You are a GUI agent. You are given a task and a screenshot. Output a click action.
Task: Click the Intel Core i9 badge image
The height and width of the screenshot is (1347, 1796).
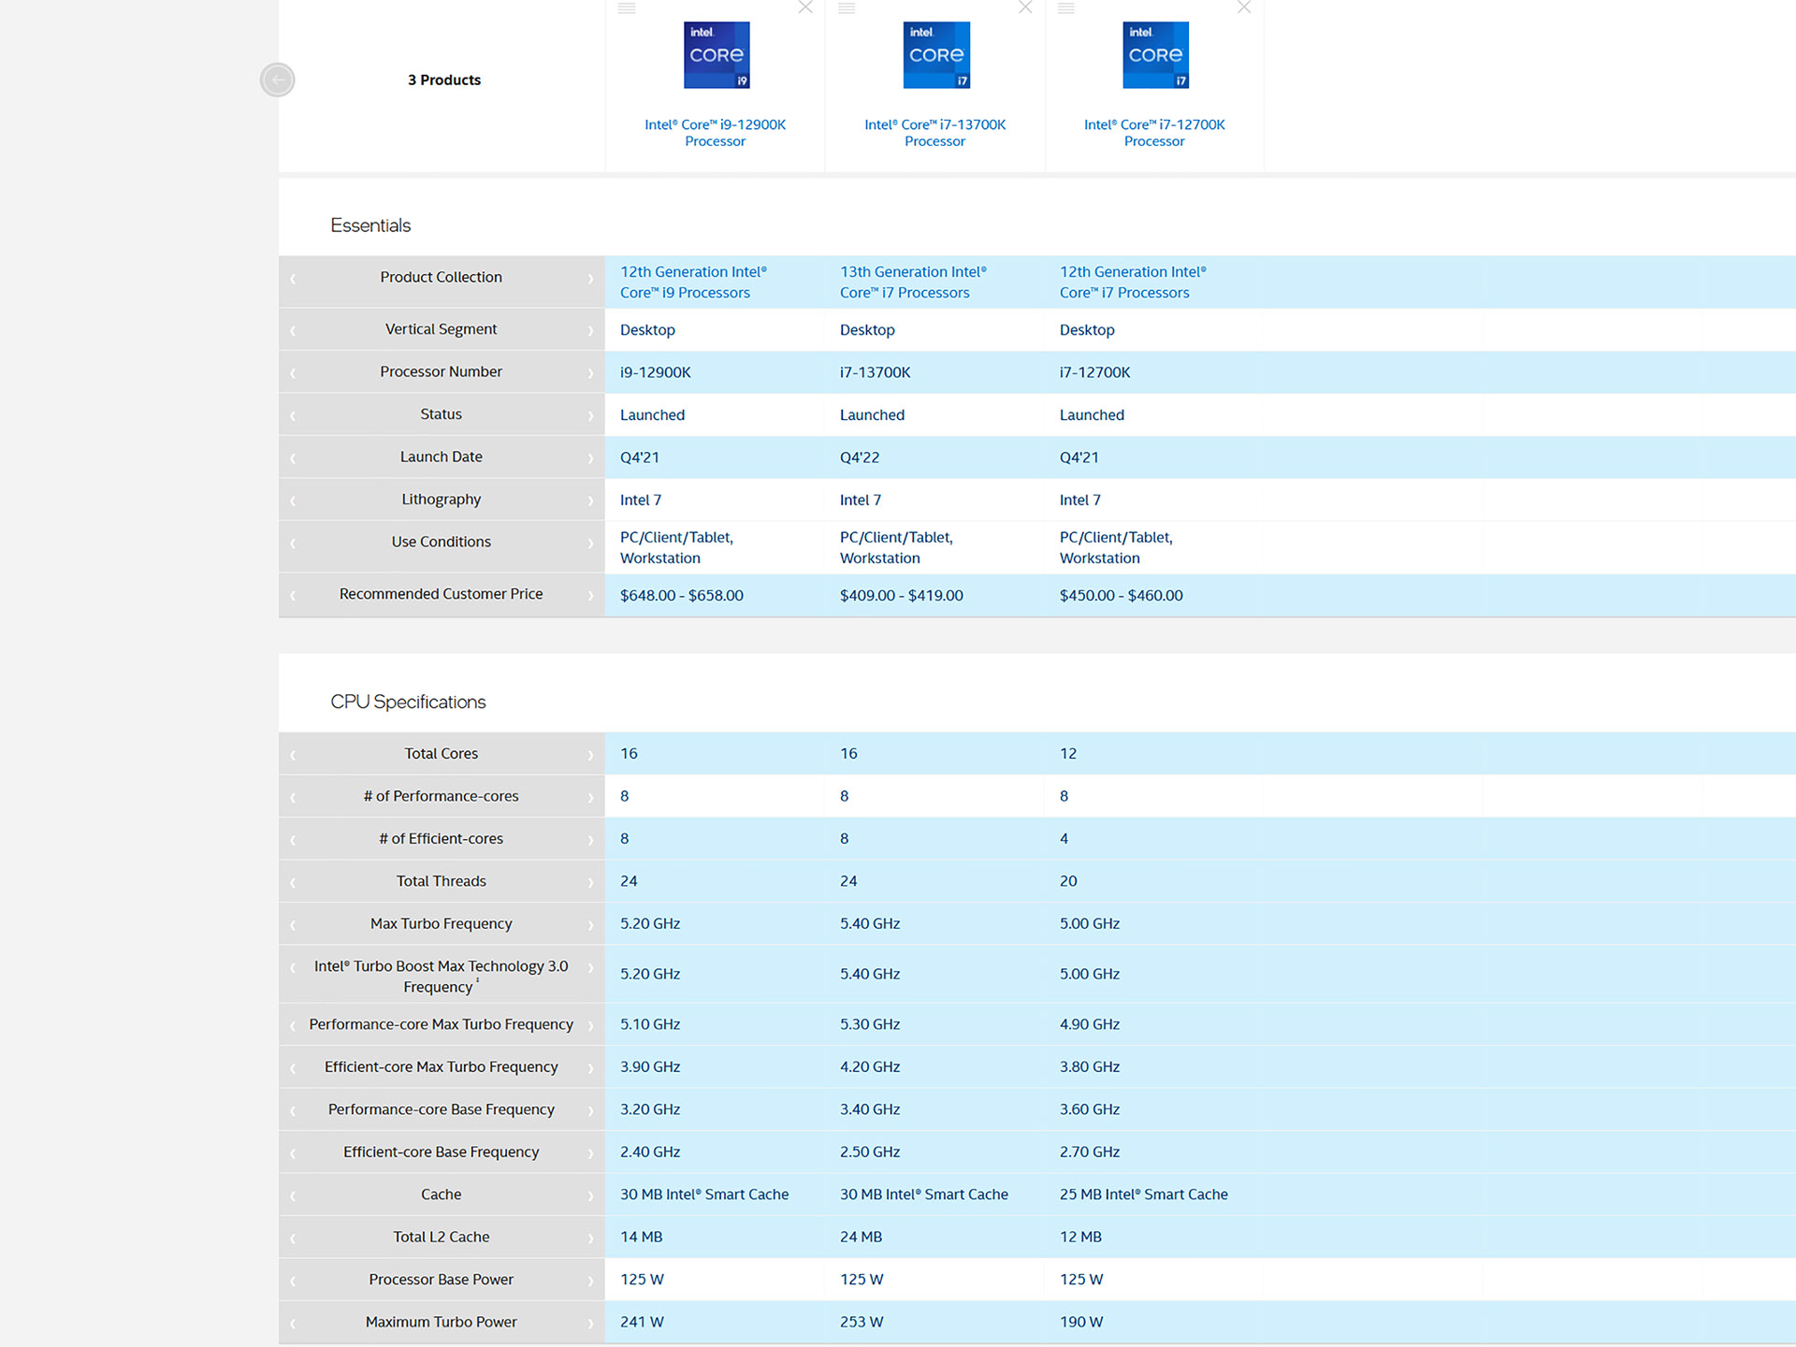pyautogui.click(x=716, y=55)
